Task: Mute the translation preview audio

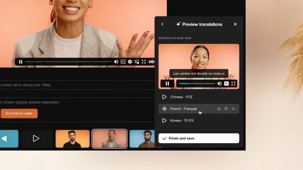Action: 219,83
